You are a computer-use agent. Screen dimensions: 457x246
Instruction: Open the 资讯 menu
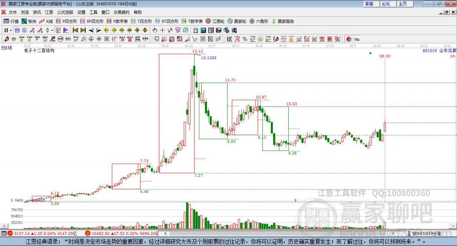click(37, 12)
